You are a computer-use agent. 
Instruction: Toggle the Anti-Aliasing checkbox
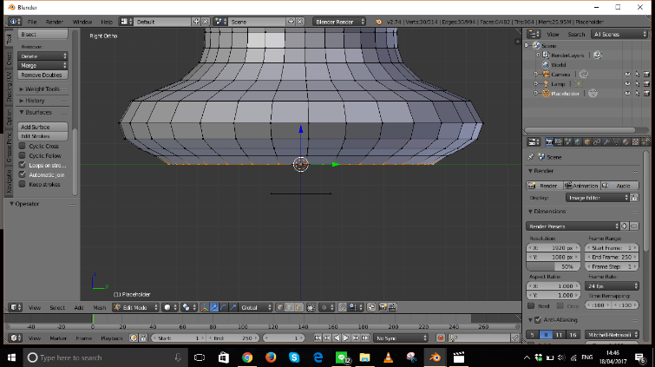pyautogui.click(x=538, y=320)
